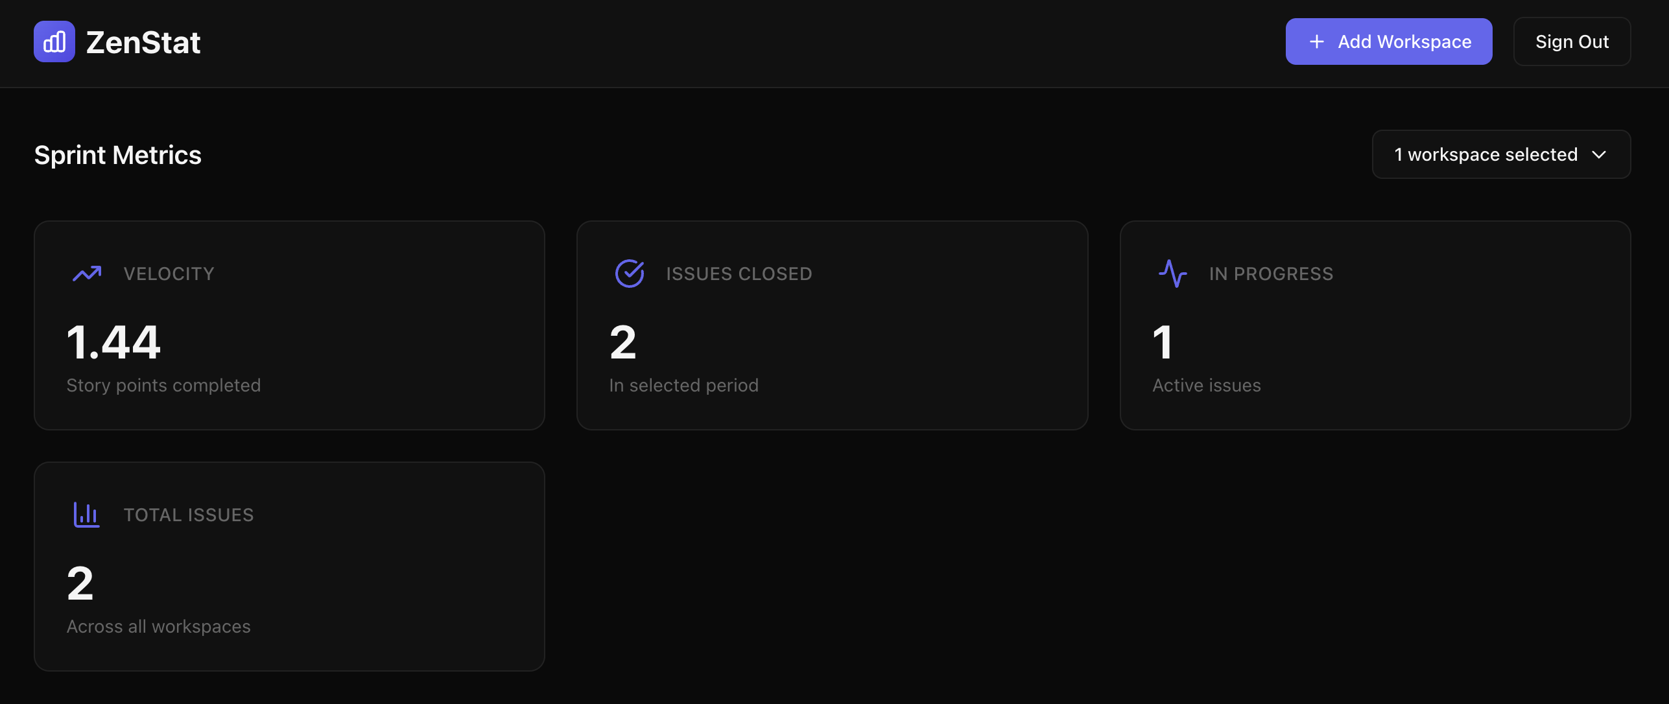
Task: Click the plus icon on Add Workspace
Action: click(1318, 41)
